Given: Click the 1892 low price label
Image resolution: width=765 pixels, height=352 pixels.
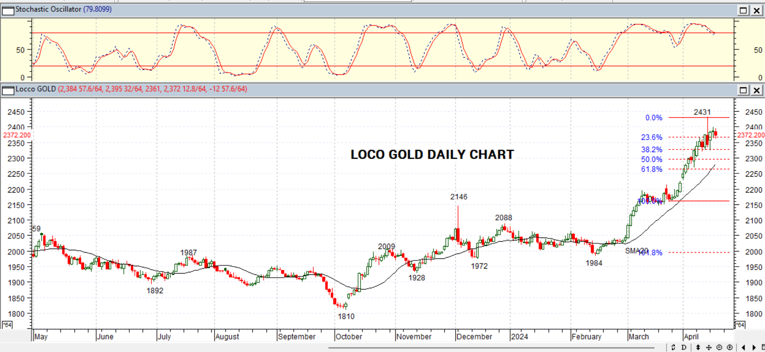Looking at the screenshot, I should click(x=155, y=291).
